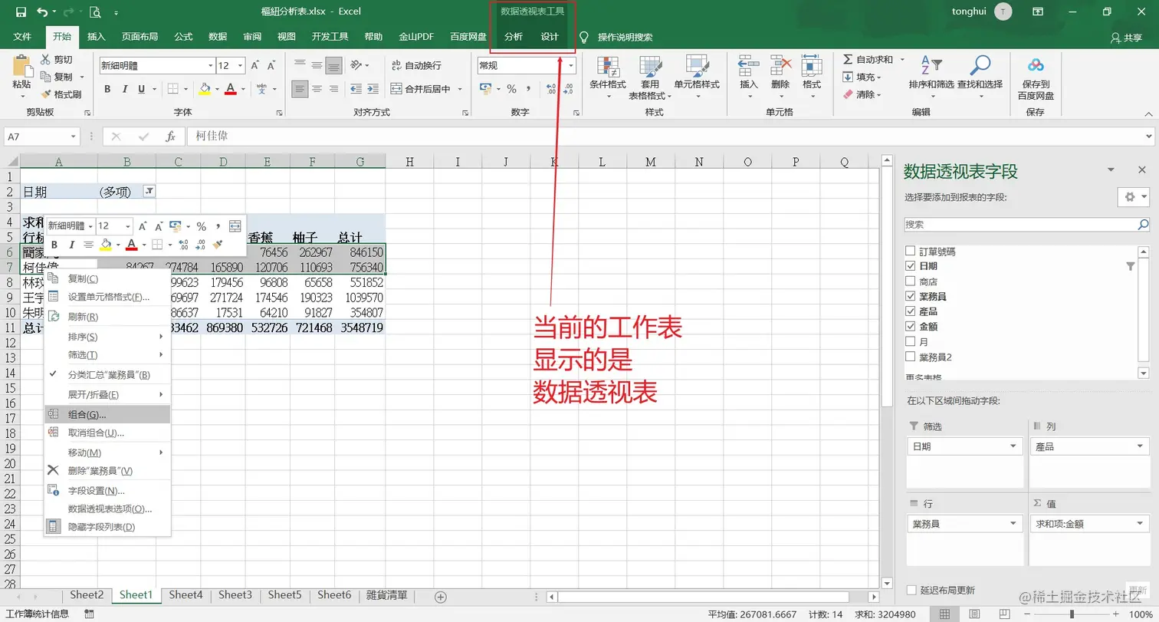Screen dimensions: 1159x622
Task: Open the ribbon font size dropdown
Action: 241,66
